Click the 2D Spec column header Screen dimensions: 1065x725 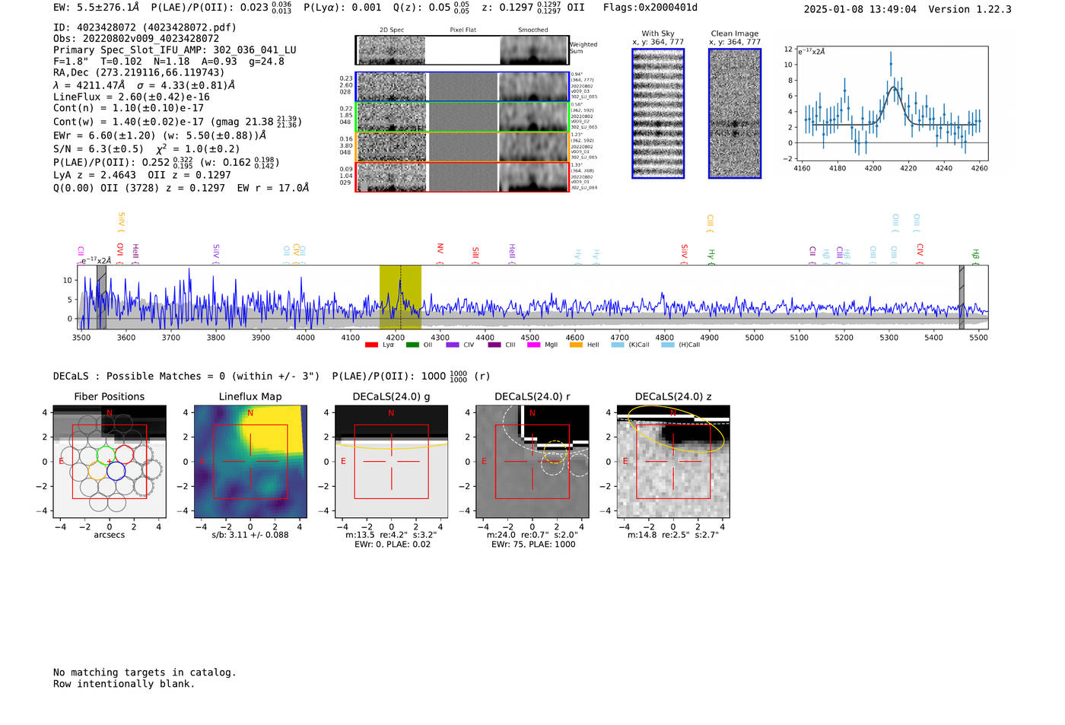click(x=392, y=30)
